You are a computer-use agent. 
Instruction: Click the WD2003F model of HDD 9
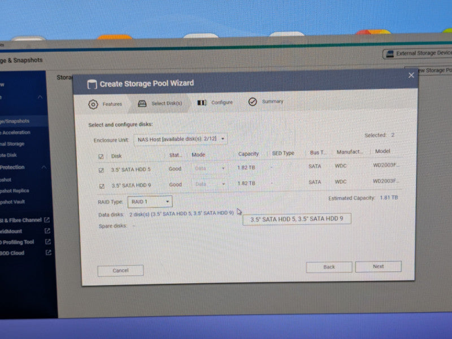pos(386,181)
